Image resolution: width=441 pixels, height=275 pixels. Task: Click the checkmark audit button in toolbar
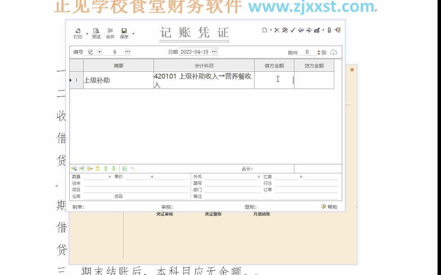point(292,30)
